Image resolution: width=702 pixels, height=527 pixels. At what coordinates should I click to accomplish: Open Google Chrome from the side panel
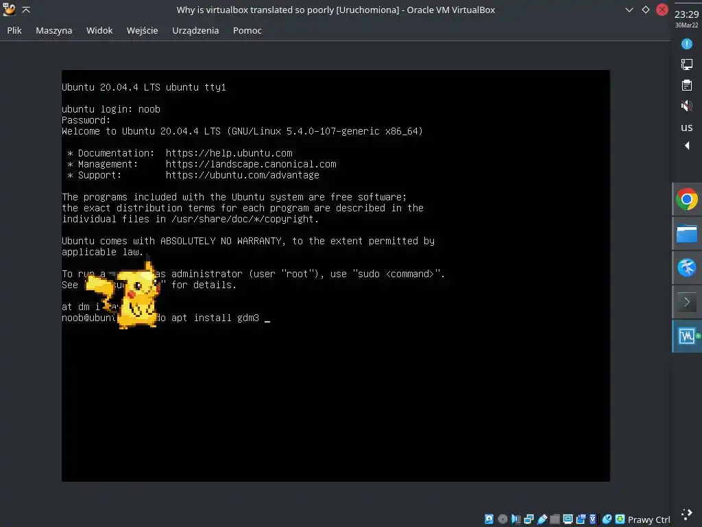click(x=687, y=200)
